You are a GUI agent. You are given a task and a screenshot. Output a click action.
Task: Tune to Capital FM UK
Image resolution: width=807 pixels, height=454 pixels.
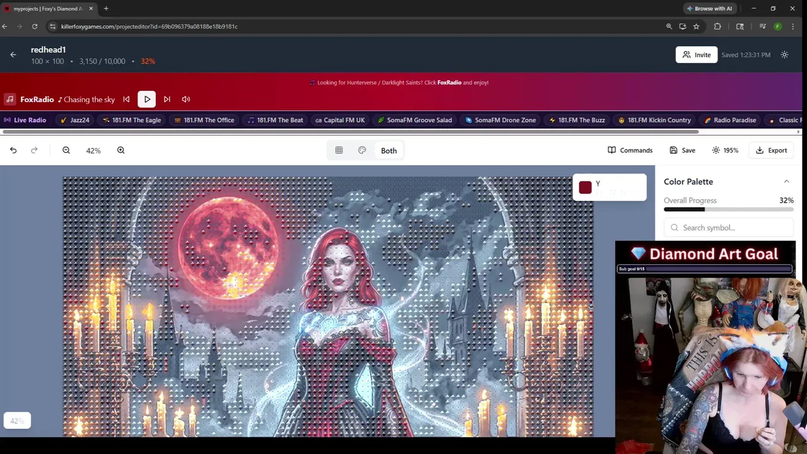tap(340, 120)
